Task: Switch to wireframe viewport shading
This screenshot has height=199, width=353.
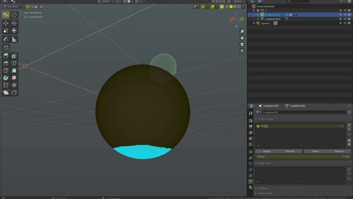Action: (x=227, y=7)
